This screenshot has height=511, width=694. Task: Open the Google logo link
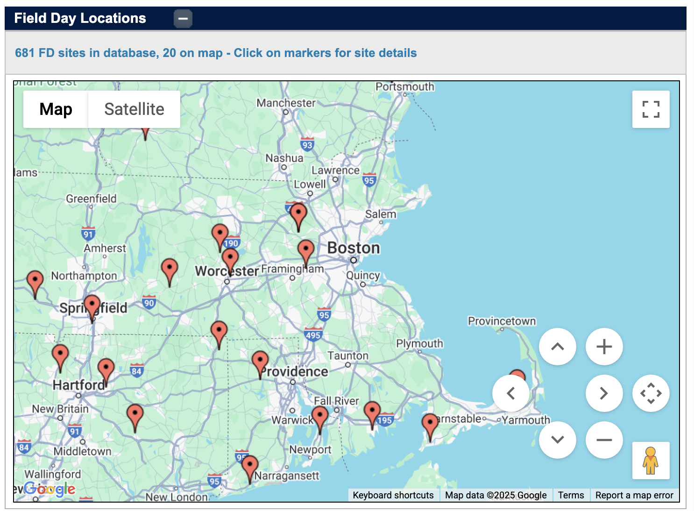[50, 489]
